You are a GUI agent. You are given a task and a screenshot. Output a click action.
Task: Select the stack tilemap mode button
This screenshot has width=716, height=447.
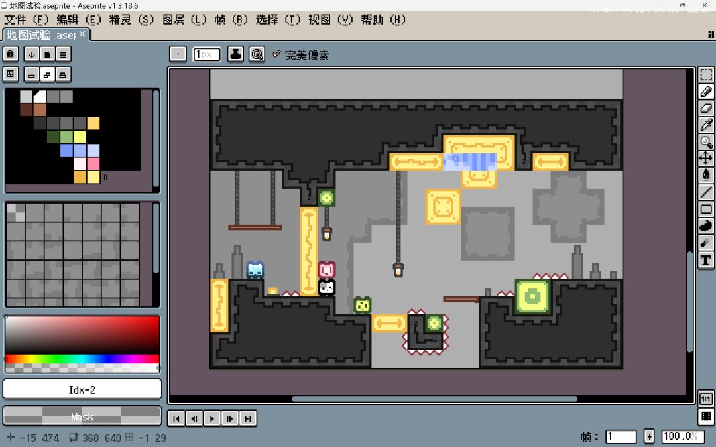(63, 74)
